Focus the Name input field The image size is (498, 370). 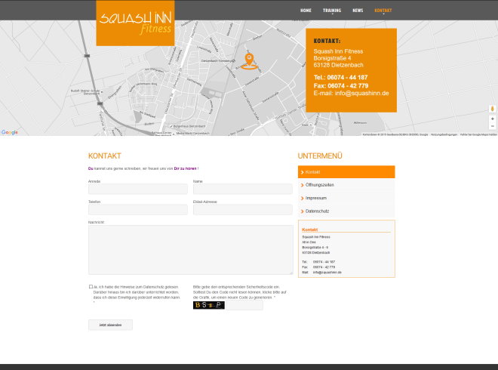tap(243, 189)
